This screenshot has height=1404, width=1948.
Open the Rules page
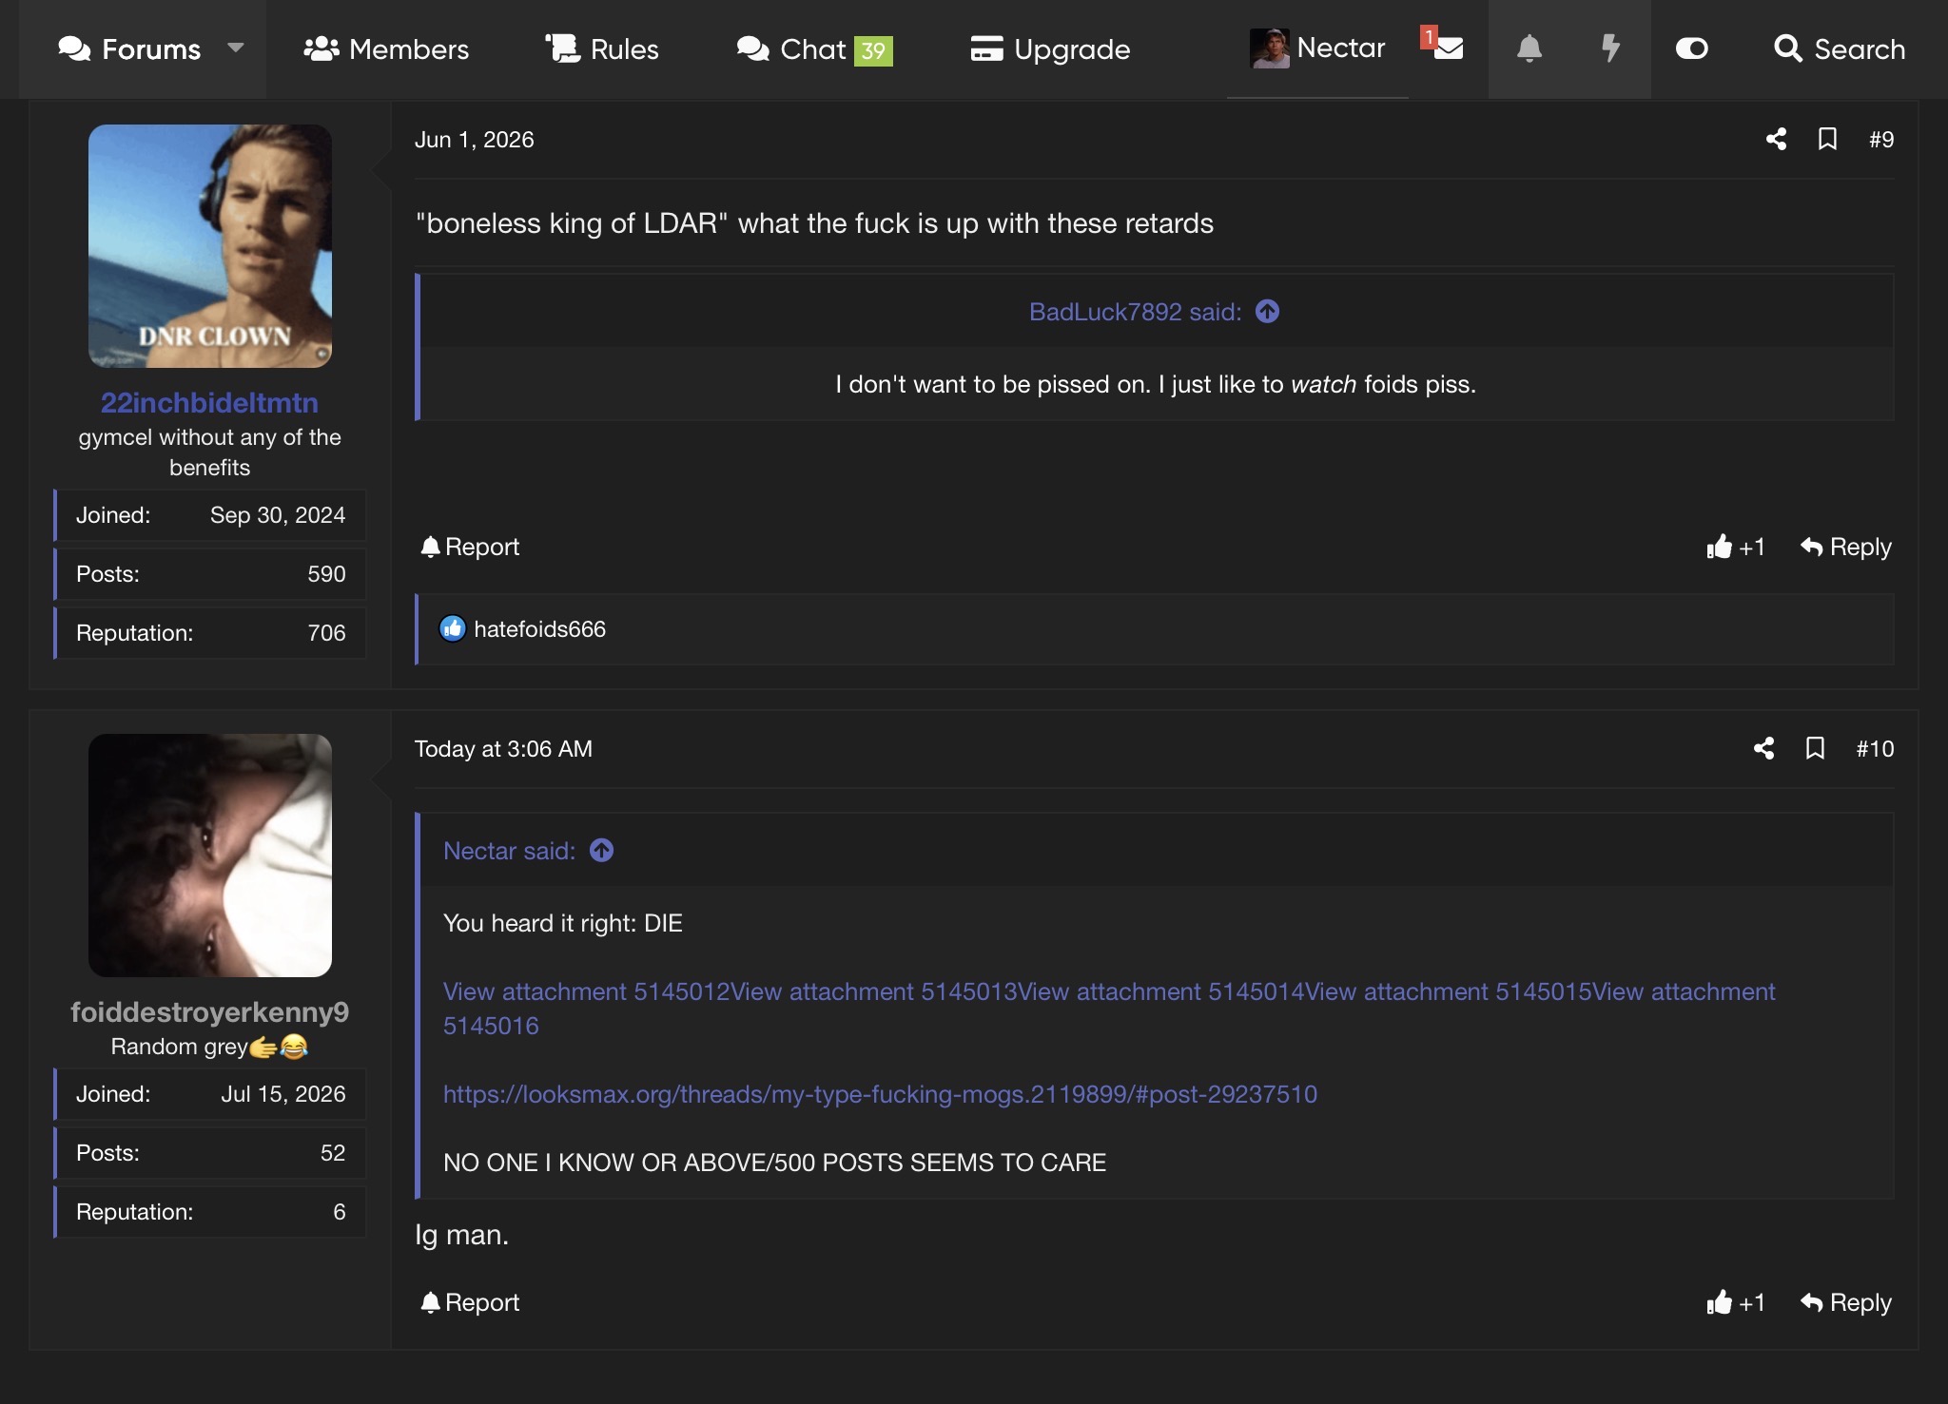coord(602,49)
